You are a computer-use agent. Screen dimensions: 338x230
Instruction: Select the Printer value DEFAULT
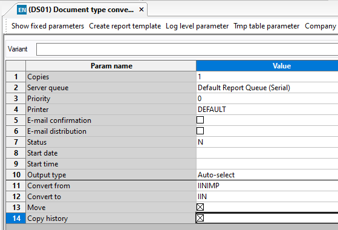pyautogui.click(x=267, y=110)
